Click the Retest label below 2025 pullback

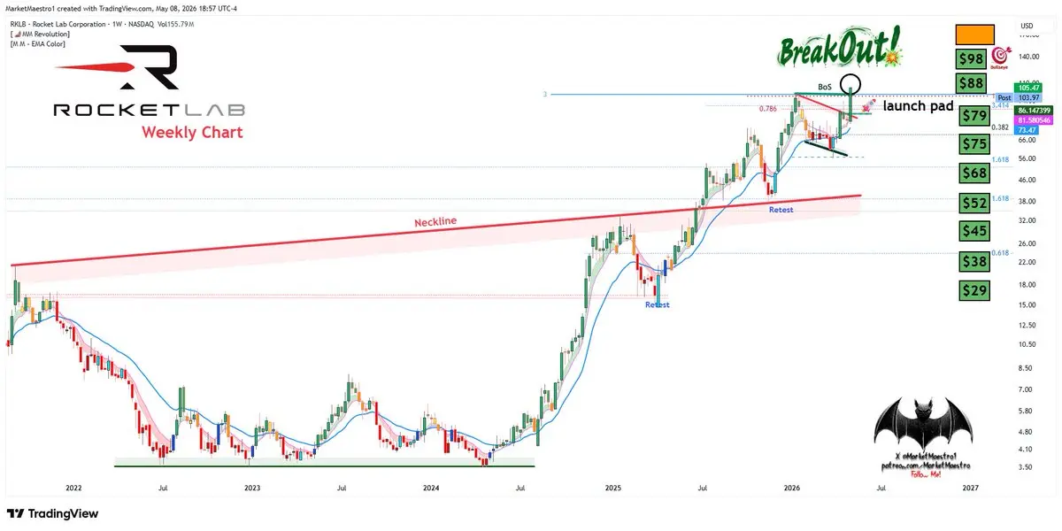tap(657, 304)
